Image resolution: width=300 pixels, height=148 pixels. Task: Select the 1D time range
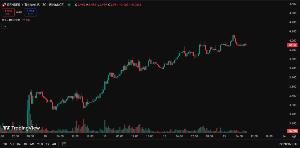coord(5,144)
